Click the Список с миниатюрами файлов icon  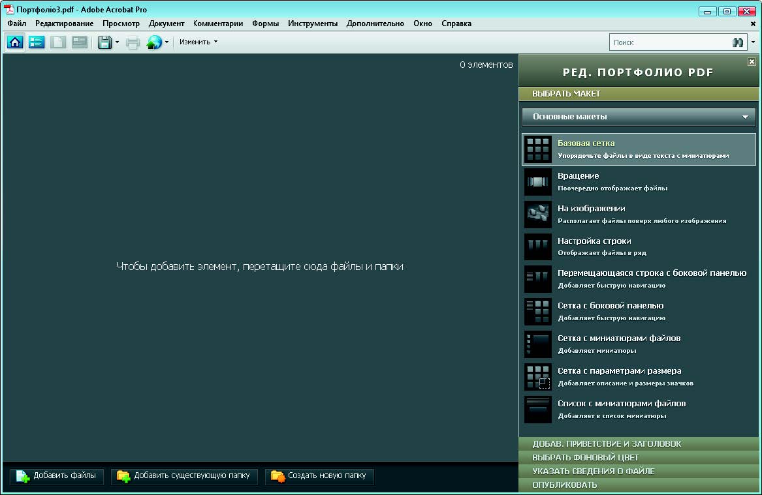coord(537,409)
